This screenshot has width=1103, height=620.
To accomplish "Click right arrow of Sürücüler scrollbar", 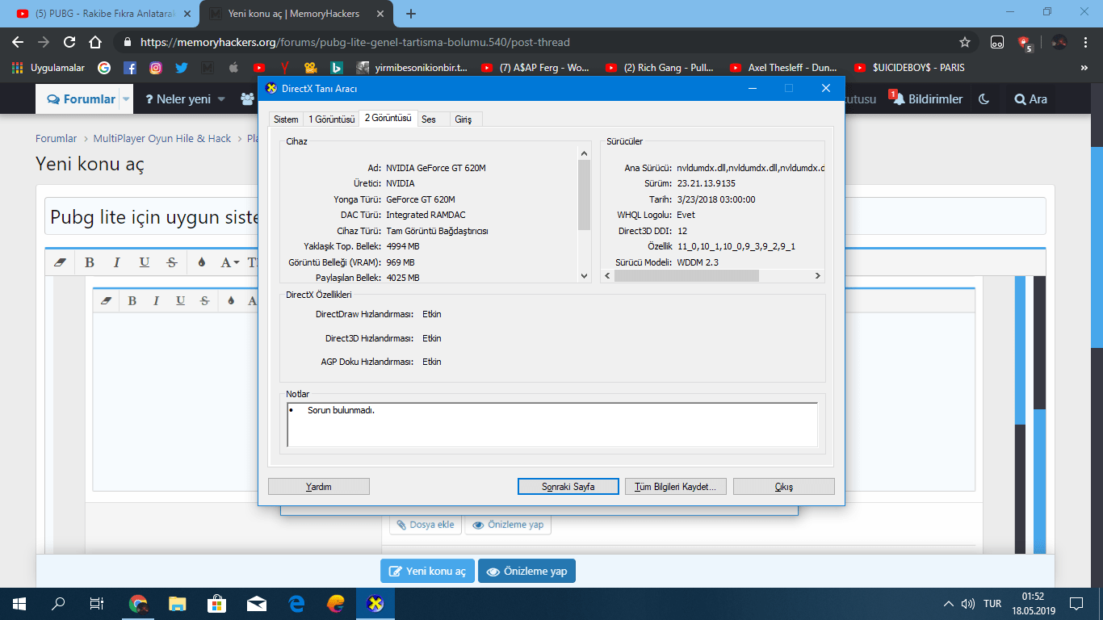I will [x=817, y=275].
